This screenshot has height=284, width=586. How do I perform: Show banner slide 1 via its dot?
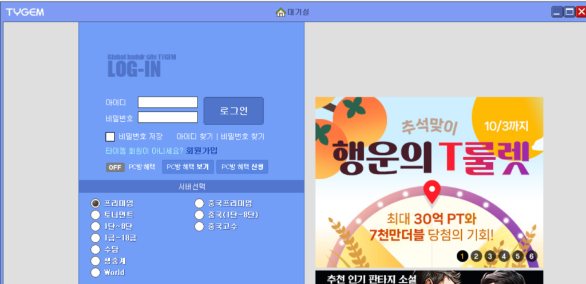coord(462,257)
